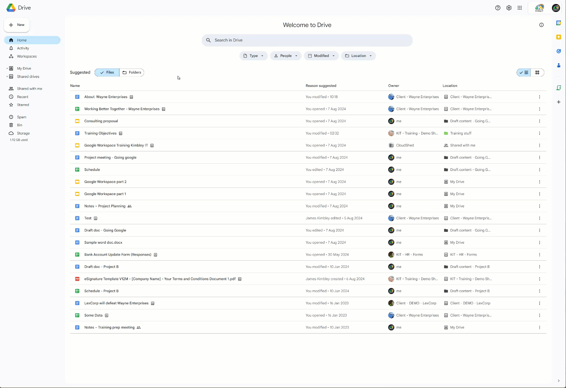
Task: Click the Docs icon for About Wayne Enterprises
Action: point(77,97)
